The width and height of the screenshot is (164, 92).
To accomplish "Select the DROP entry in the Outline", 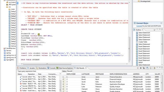I will point(140,62).
